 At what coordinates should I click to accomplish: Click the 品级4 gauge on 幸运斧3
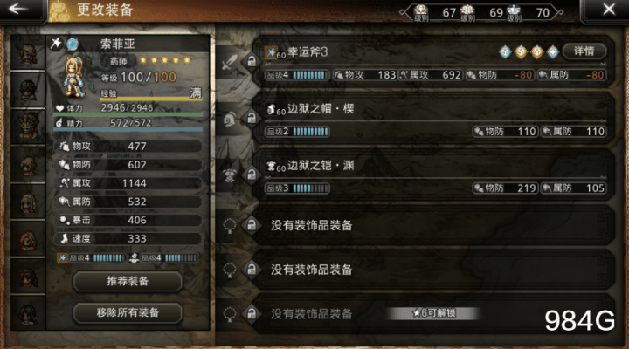click(297, 75)
